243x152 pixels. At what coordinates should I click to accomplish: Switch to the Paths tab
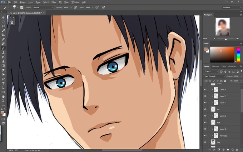tap(224, 66)
